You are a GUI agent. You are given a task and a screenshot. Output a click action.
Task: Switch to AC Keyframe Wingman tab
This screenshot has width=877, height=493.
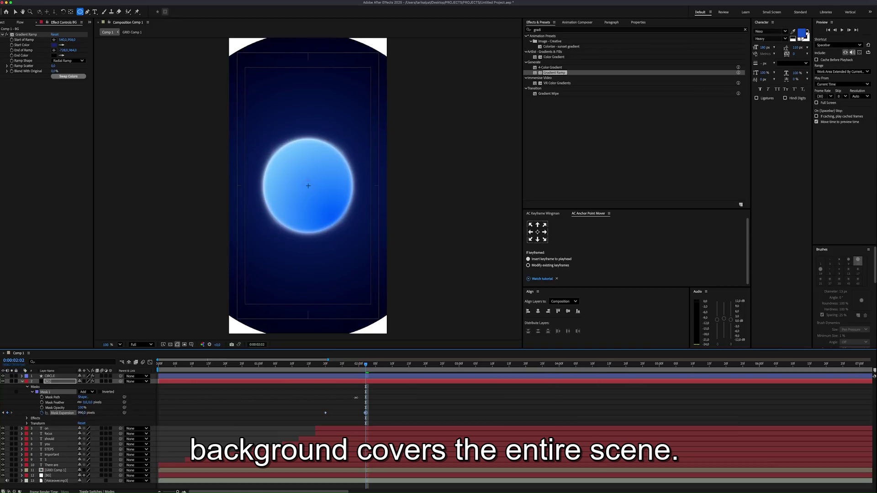(x=543, y=214)
